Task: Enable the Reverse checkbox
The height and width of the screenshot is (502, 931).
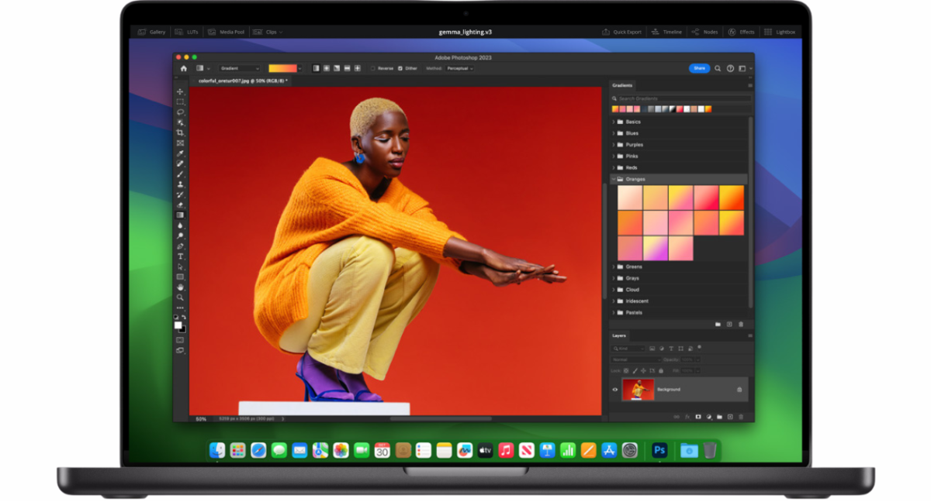Action: [372, 68]
